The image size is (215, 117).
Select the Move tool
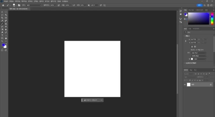point(2,12)
